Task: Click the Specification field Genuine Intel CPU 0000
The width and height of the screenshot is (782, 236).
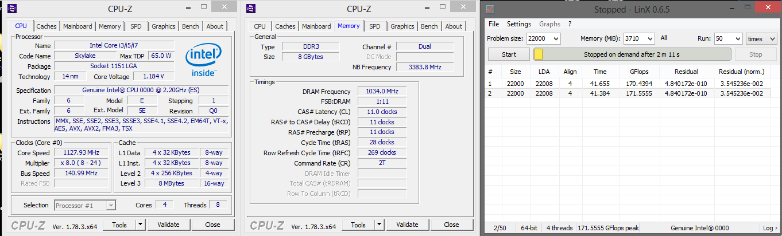Action: [x=141, y=91]
